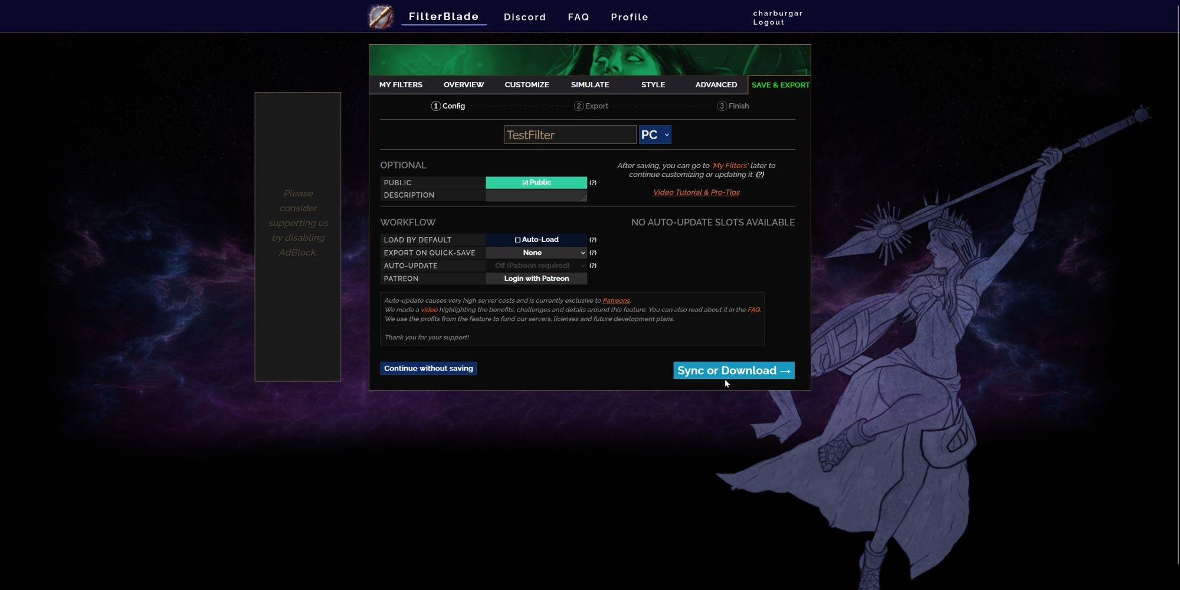
Task: Click the FilterBlade logo icon
Action: pos(380,15)
